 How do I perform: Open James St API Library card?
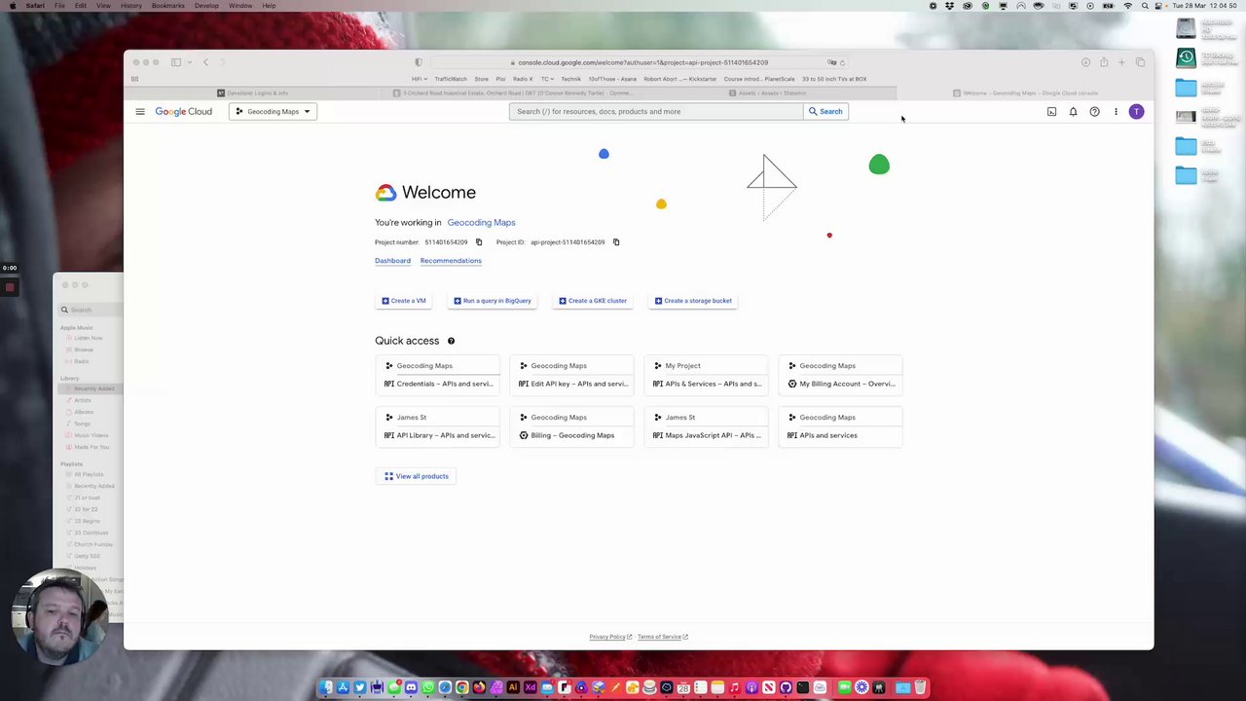pos(438,426)
